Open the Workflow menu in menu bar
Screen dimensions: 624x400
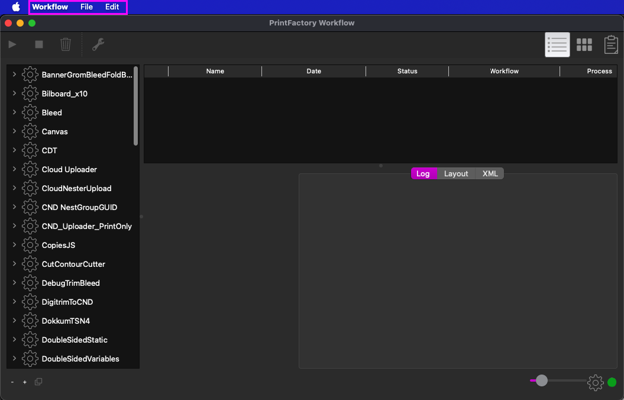[50, 7]
